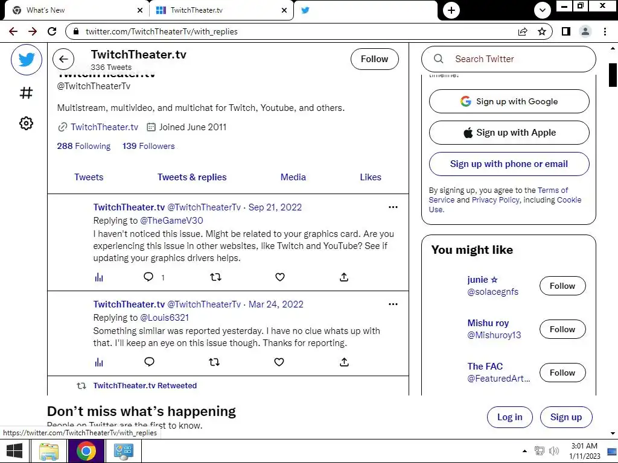Viewport: 618px width, 463px height.
Task: Click the Chrome taskbar icon
Action: [86, 451]
